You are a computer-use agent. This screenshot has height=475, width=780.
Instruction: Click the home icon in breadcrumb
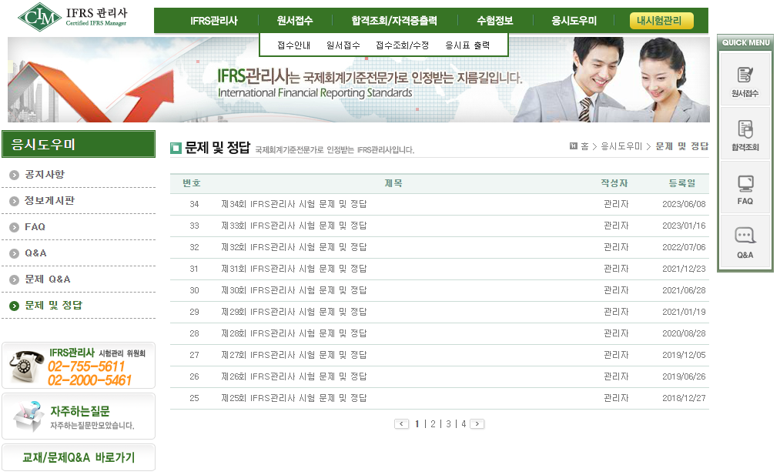[573, 146]
